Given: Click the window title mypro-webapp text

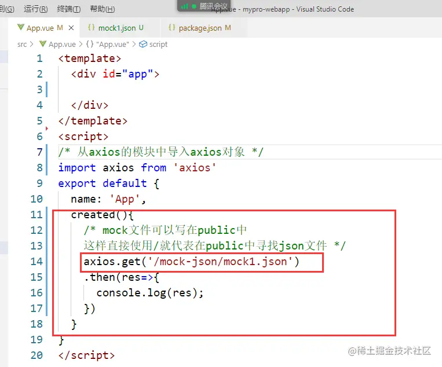Looking at the screenshot, I should pyautogui.click(x=266, y=9).
